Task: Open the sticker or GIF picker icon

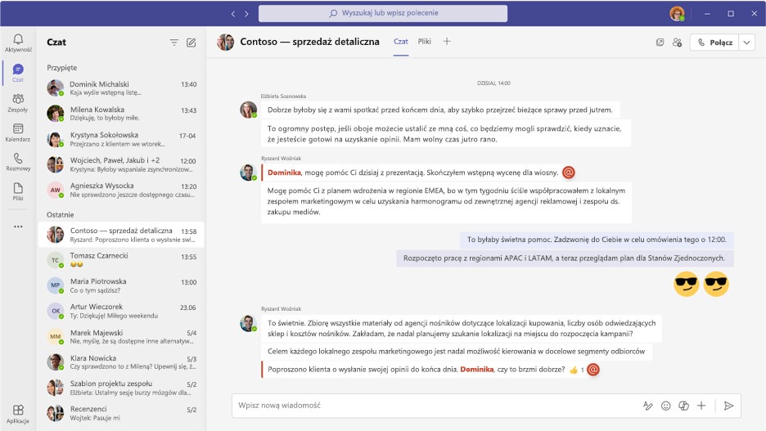Action: (x=683, y=406)
